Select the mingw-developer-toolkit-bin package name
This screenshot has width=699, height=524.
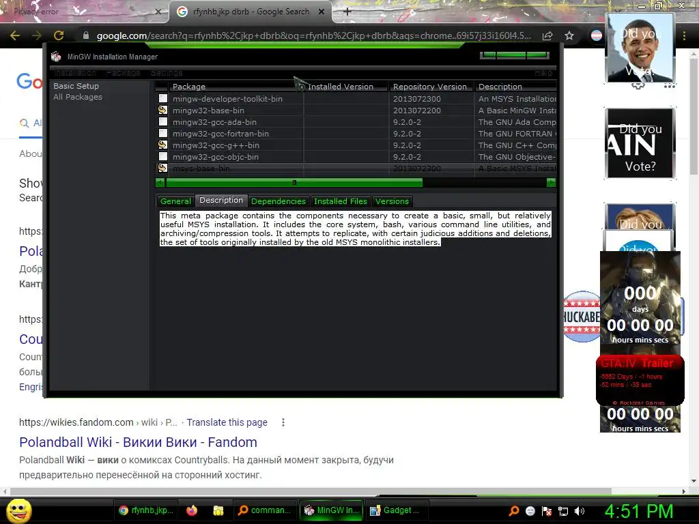227,99
